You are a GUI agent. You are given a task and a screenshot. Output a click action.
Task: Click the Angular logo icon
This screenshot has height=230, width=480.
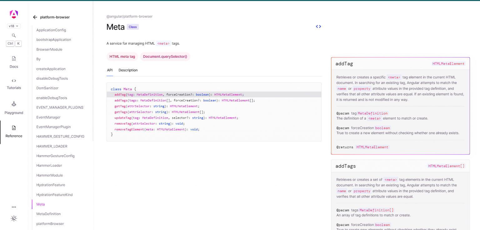[x=14, y=14]
